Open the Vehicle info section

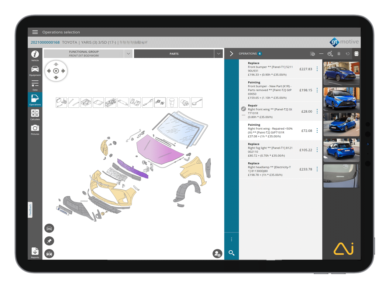(x=35, y=56)
